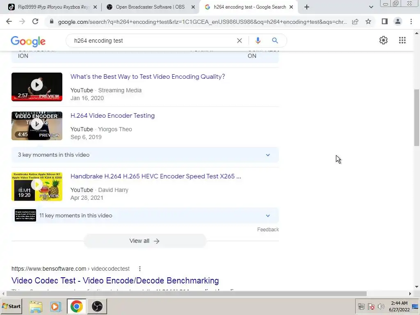Start voice search with microphone icon

coord(258,41)
